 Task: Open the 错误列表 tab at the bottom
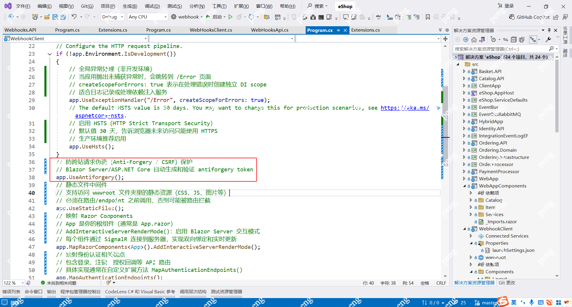11,292
